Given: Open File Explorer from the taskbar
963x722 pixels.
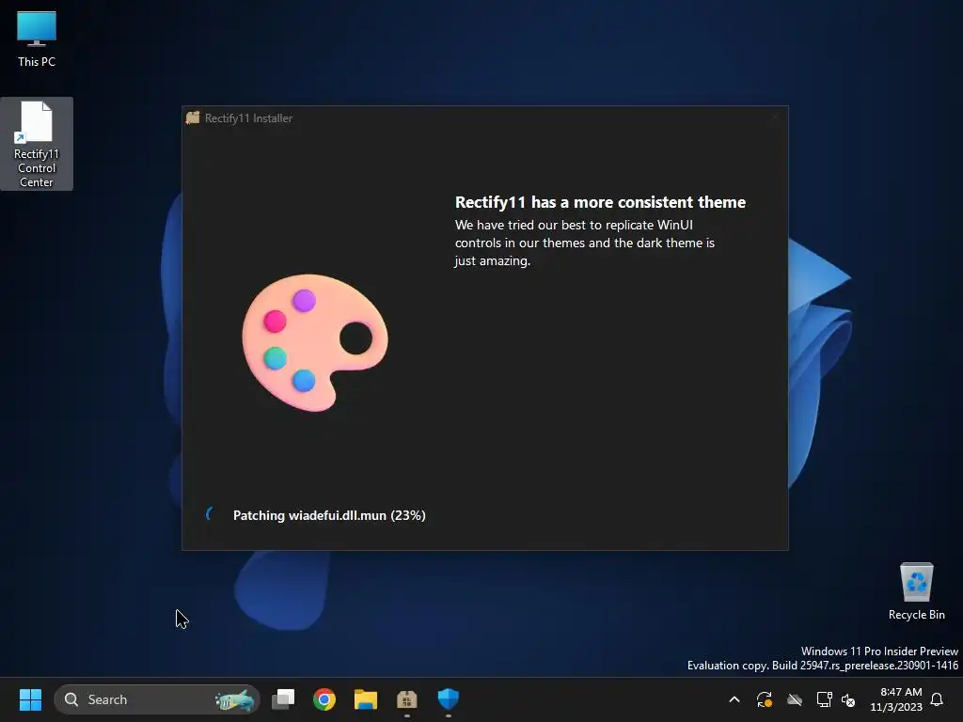Looking at the screenshot, I should (366, 699).
